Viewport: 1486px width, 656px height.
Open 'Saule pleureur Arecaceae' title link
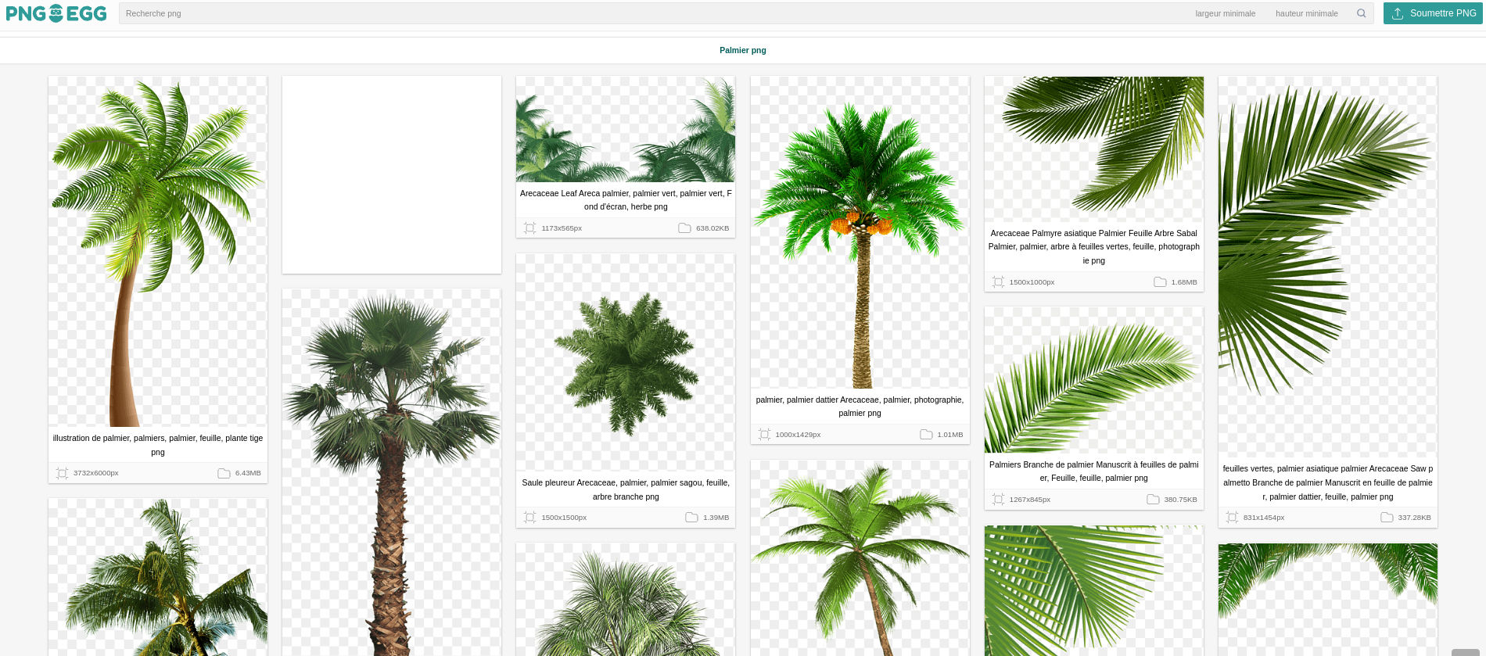(625, 489)
